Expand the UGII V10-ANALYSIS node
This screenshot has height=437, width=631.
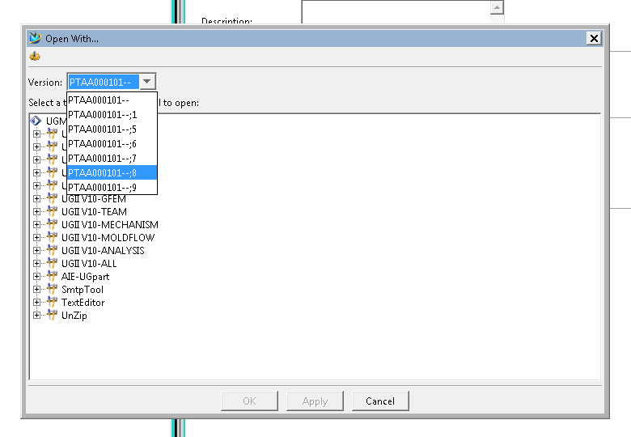(36, 250)
